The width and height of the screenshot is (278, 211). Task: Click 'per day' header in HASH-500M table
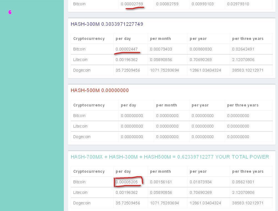coord(128,105)
